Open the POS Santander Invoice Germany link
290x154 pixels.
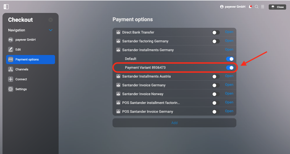click(x=229, y=111)
